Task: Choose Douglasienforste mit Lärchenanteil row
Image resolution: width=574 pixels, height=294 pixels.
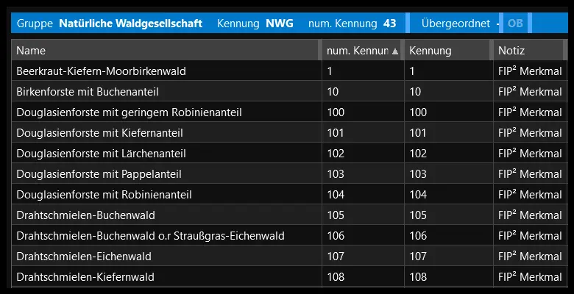Action: [x=101, y=154]
